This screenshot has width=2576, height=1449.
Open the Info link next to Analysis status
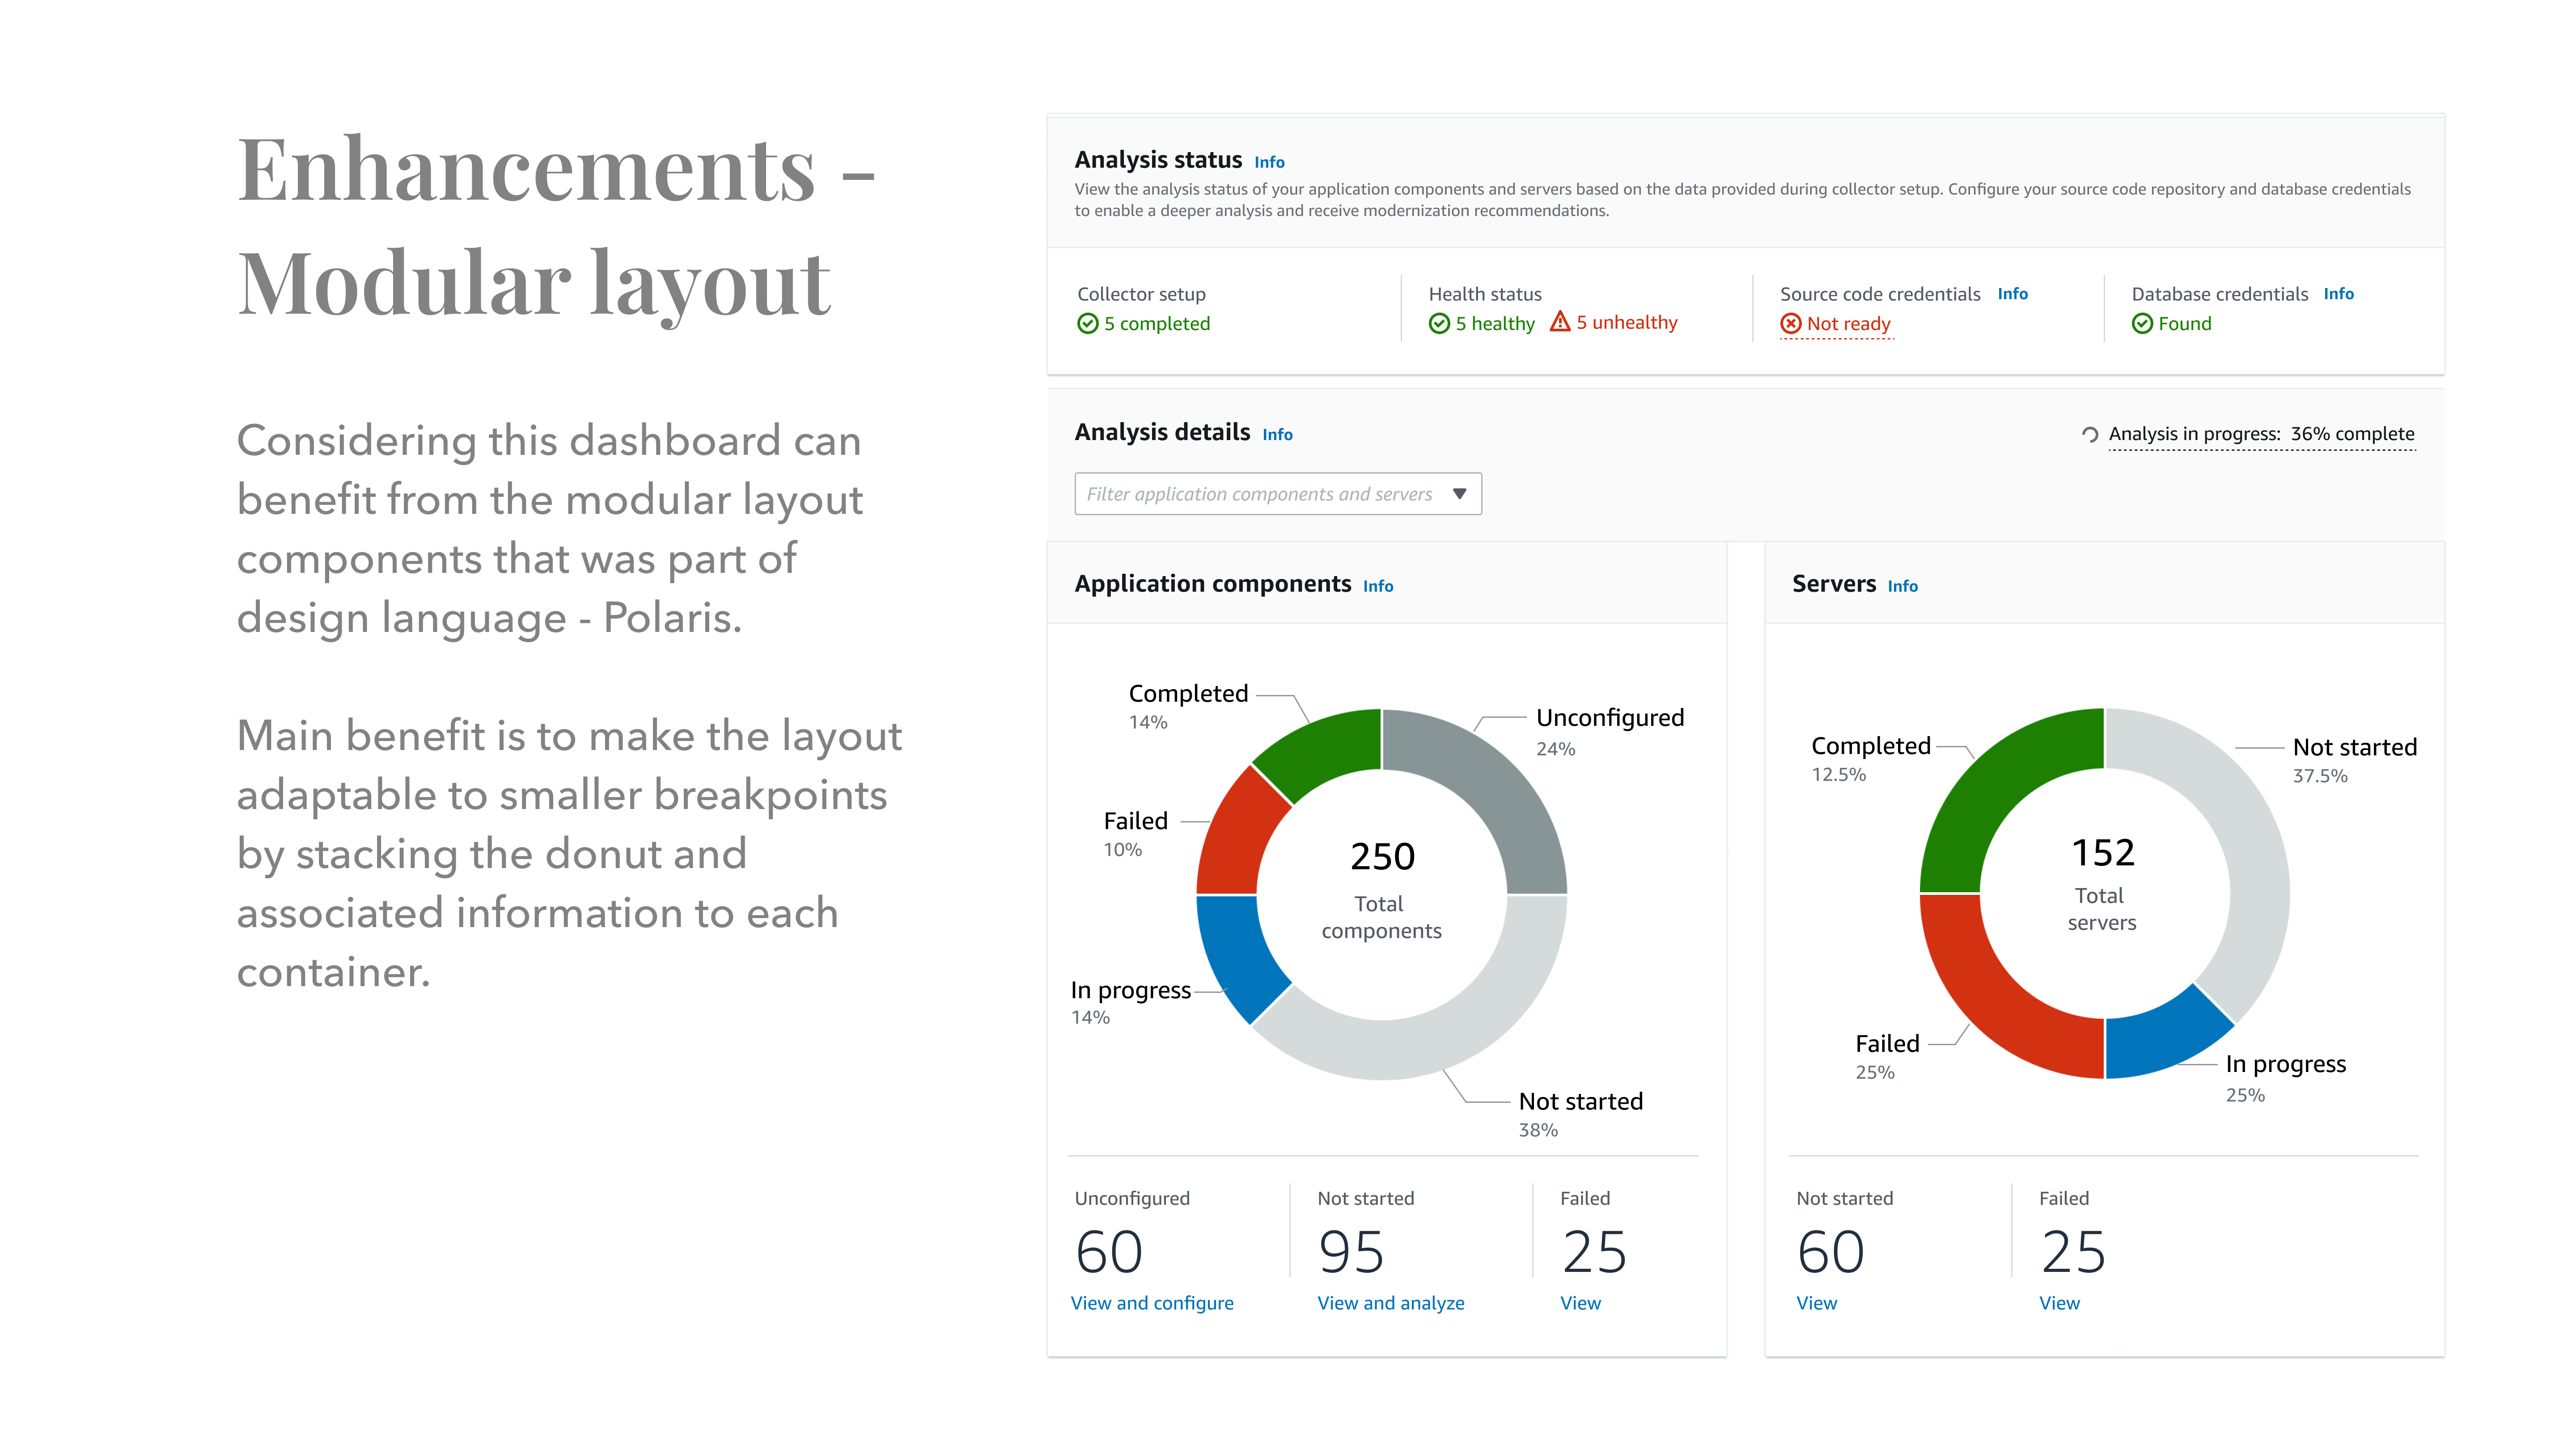[x=1269, y=162]
